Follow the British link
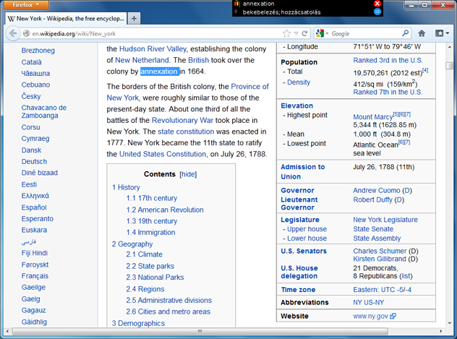 [198, 60]
